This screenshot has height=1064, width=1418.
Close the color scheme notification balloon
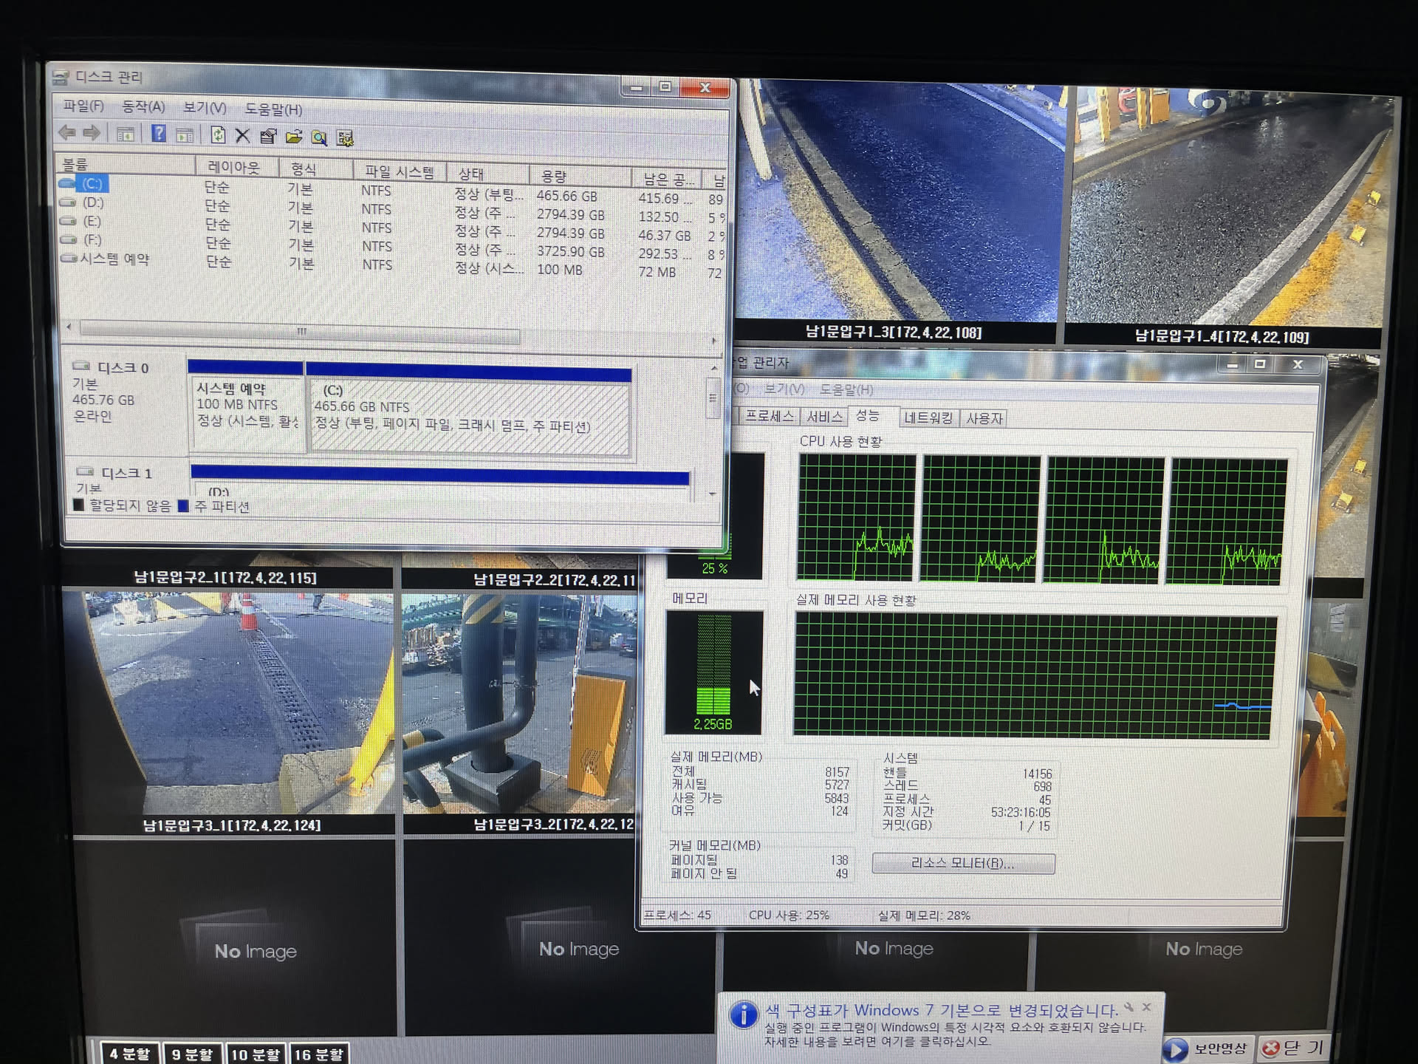point(1146,1007)
